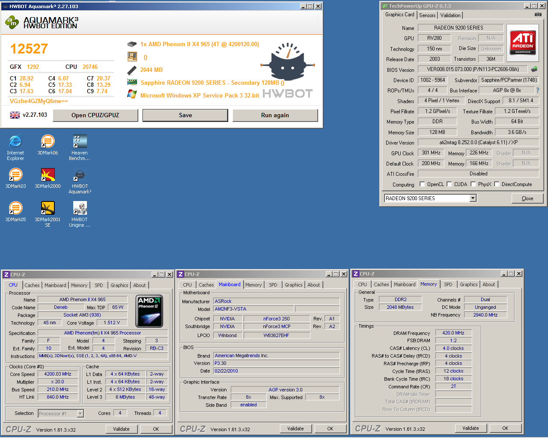Click OK in the left CPU-Z window
The image size is (548, 438).
click(156, 429)
